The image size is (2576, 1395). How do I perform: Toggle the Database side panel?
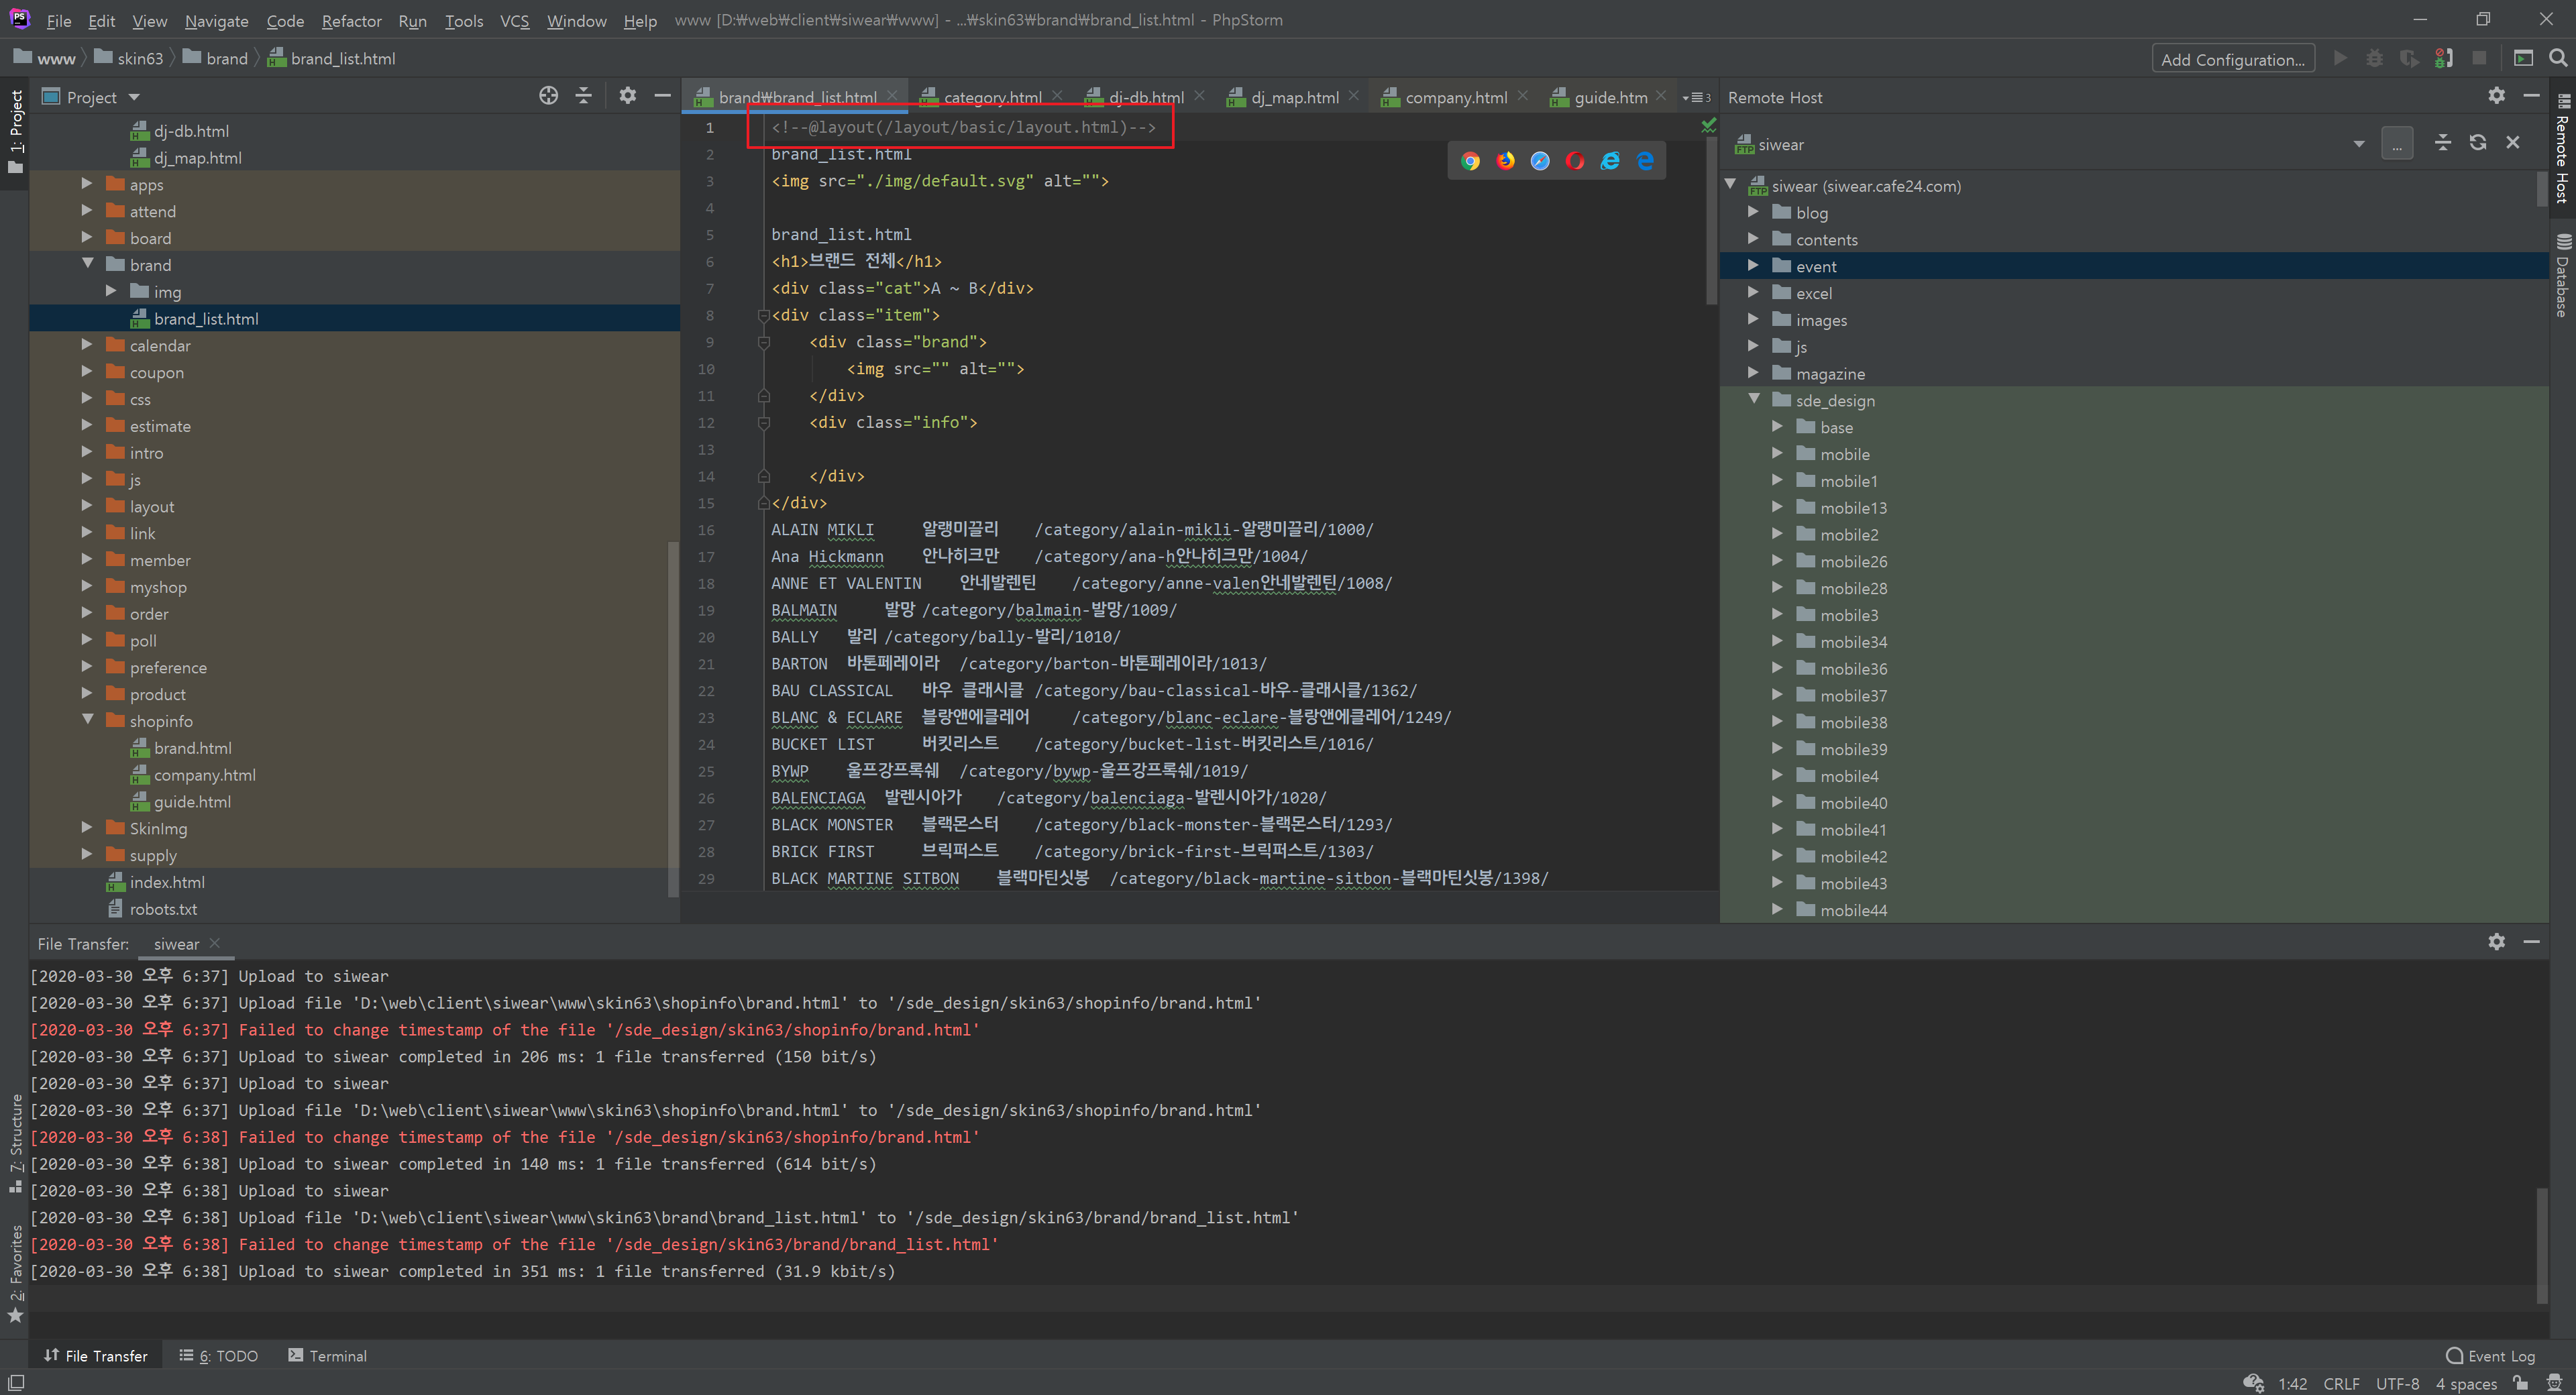tap(2563, 275)
